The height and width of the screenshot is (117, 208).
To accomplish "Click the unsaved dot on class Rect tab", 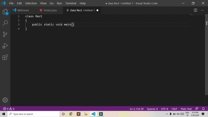I will coord(97,10).
